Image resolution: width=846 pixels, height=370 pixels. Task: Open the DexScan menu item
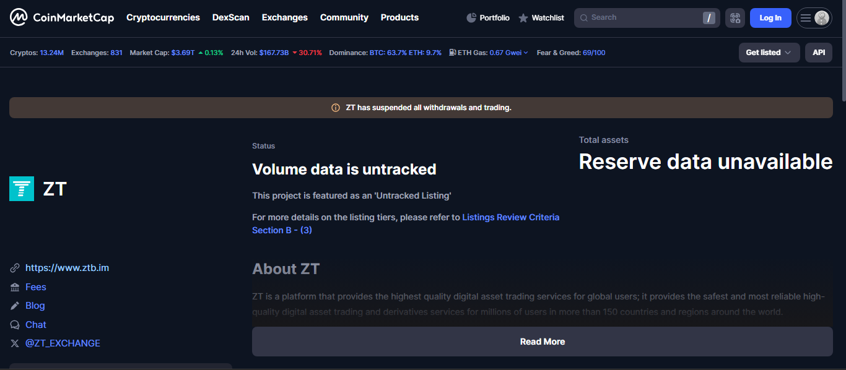(230, 17)
